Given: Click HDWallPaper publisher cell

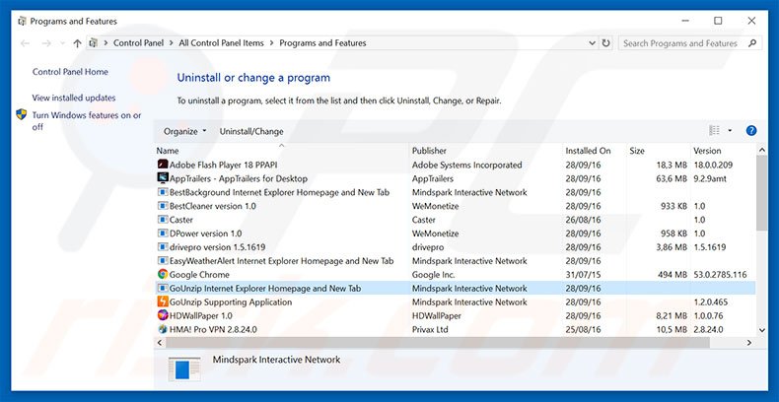Looking at the screenshot, I should (436, 315).
